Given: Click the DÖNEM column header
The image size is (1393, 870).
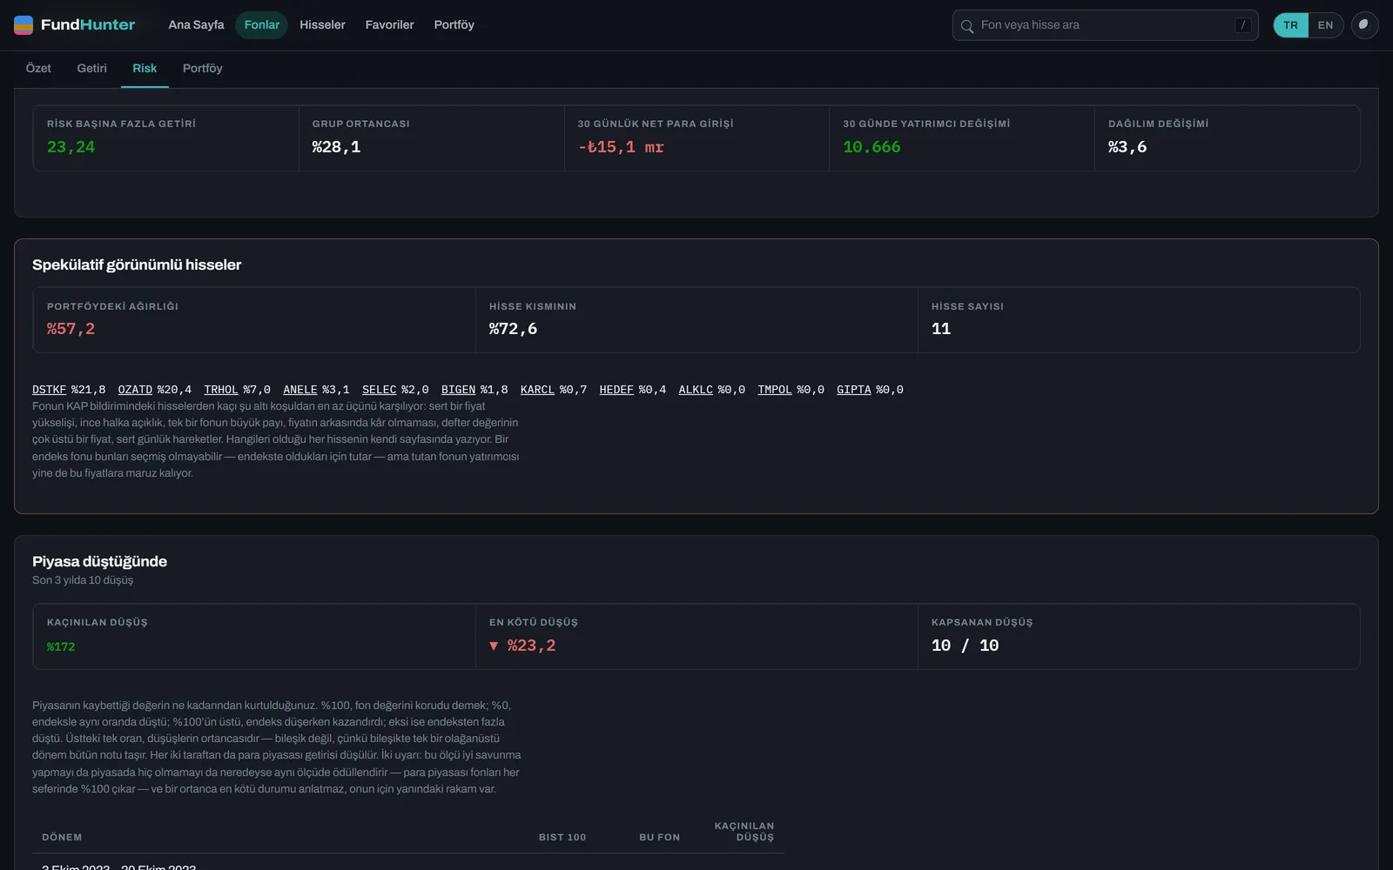Looking at the screenshot, I should (62, 837).
